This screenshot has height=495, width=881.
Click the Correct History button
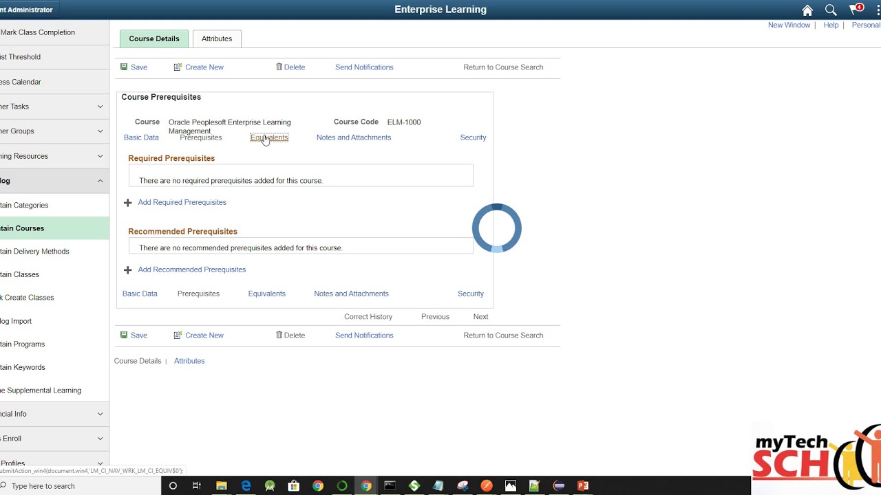coord(368,317)
